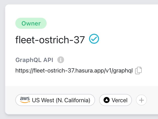Open the GraphQL API info tooltip icon
This screenshot has height=119, width=158.
(x=61, y=60)
